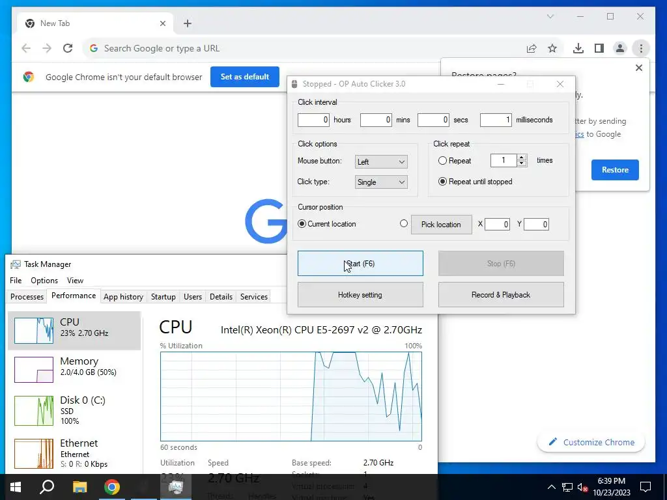
Task: Increase repeat times with up arrow
Action: [522, 158]
